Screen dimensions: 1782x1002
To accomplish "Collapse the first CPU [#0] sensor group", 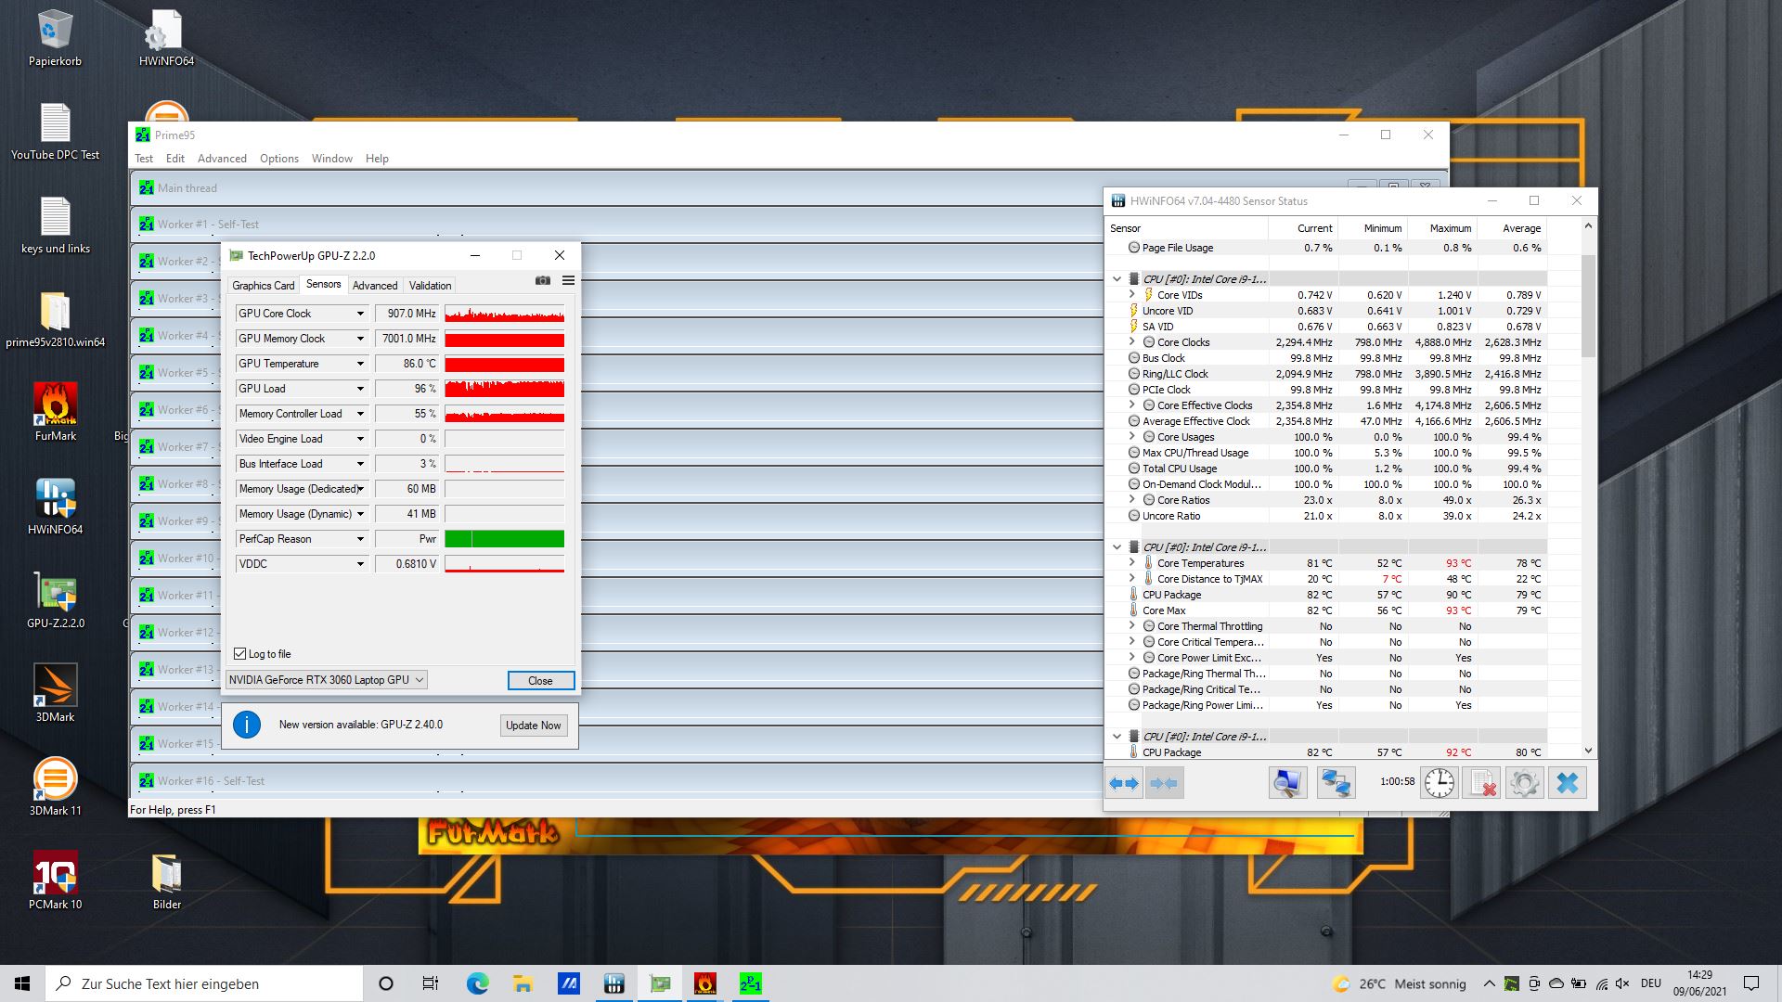I will (1117, 278).
